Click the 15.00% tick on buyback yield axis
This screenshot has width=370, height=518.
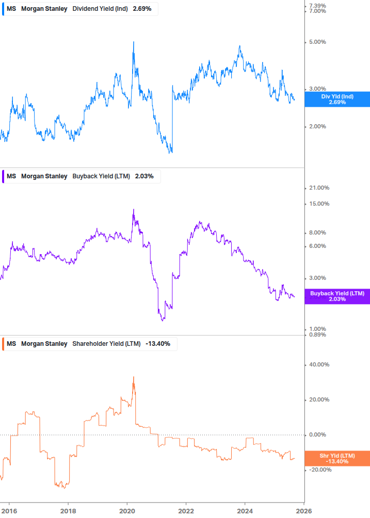pyautogui.click(x=319, y=204)
